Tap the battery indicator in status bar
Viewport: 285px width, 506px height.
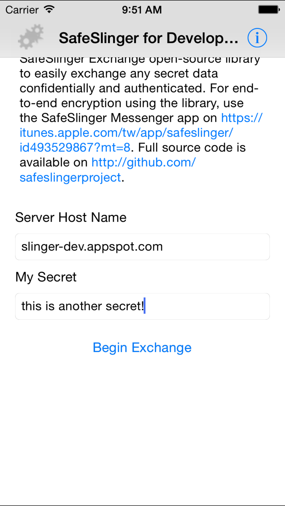[269, 10]
